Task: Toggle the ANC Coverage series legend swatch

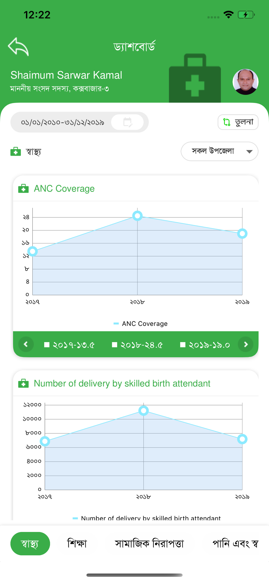Action: coord(116,324)
